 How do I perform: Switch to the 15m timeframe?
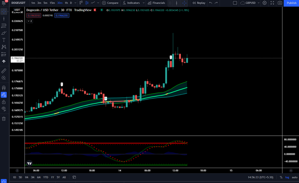52,3
